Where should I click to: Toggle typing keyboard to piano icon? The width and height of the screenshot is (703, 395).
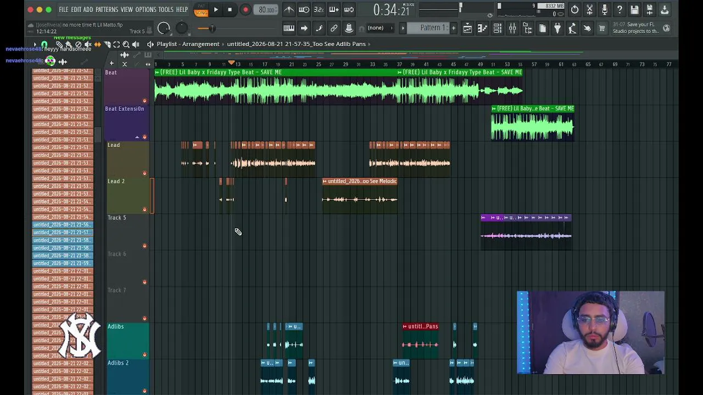point(289,28)
